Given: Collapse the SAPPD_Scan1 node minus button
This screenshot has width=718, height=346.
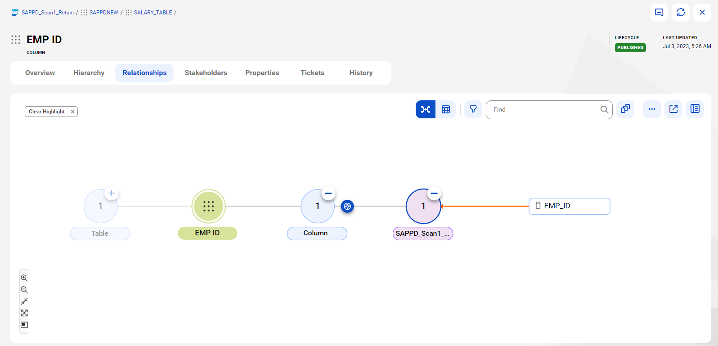Looking at the screenshot, I should pyautogui.click(x=434, y=193).
